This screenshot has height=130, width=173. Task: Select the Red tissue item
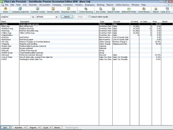(86, 40)
